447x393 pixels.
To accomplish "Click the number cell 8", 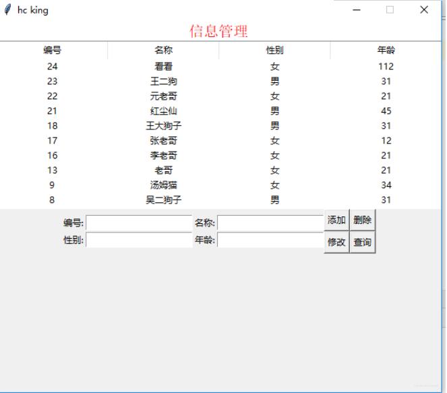I will point(52,200).
